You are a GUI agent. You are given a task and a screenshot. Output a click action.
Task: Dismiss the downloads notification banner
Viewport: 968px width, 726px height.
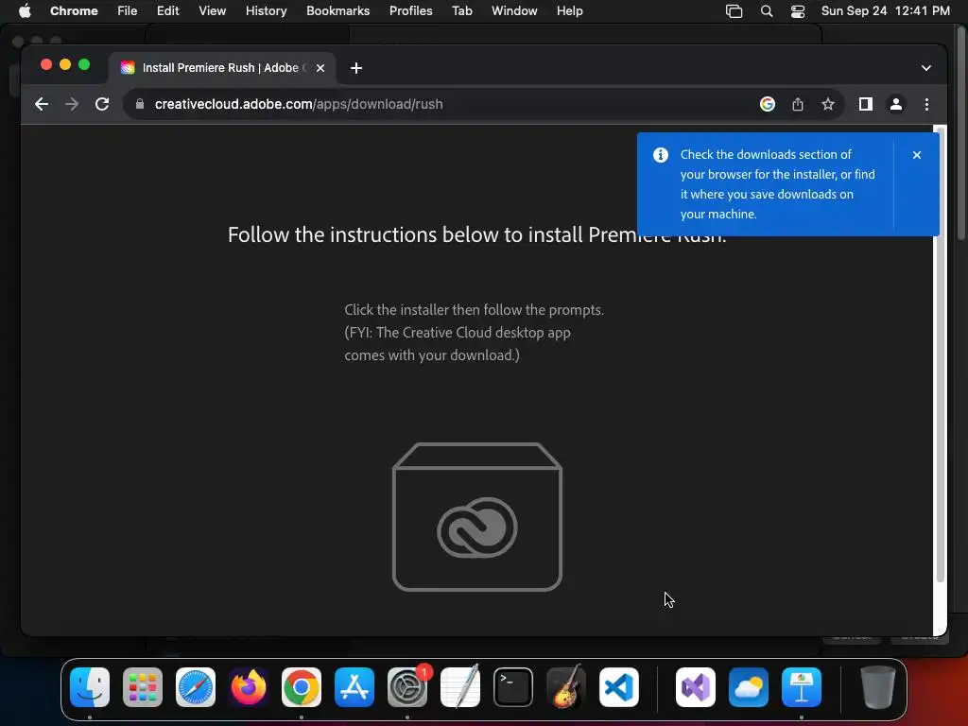coord(917,155)
